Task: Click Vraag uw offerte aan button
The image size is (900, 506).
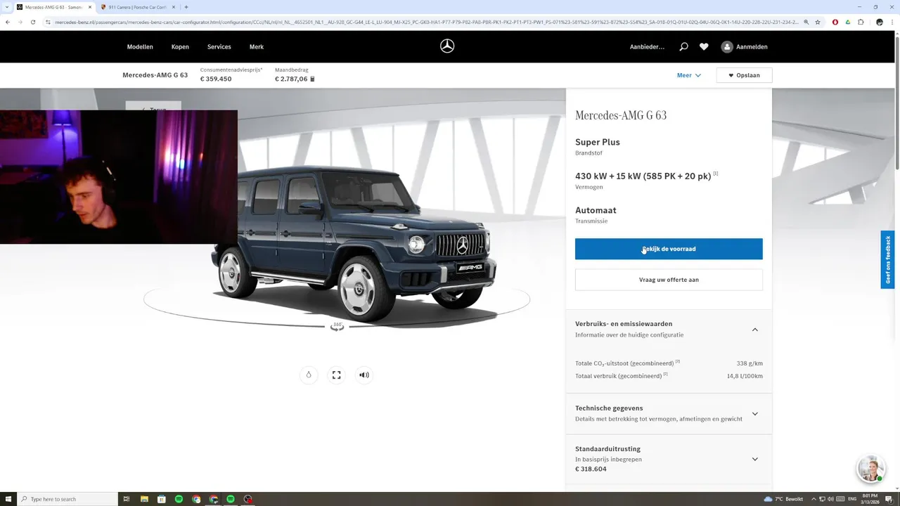Action: point(669,280)
